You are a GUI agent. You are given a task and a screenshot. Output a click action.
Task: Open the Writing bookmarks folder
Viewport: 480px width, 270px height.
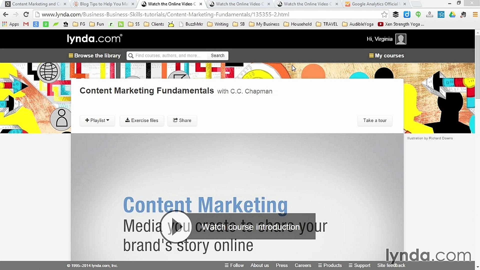tap(218, 24)
